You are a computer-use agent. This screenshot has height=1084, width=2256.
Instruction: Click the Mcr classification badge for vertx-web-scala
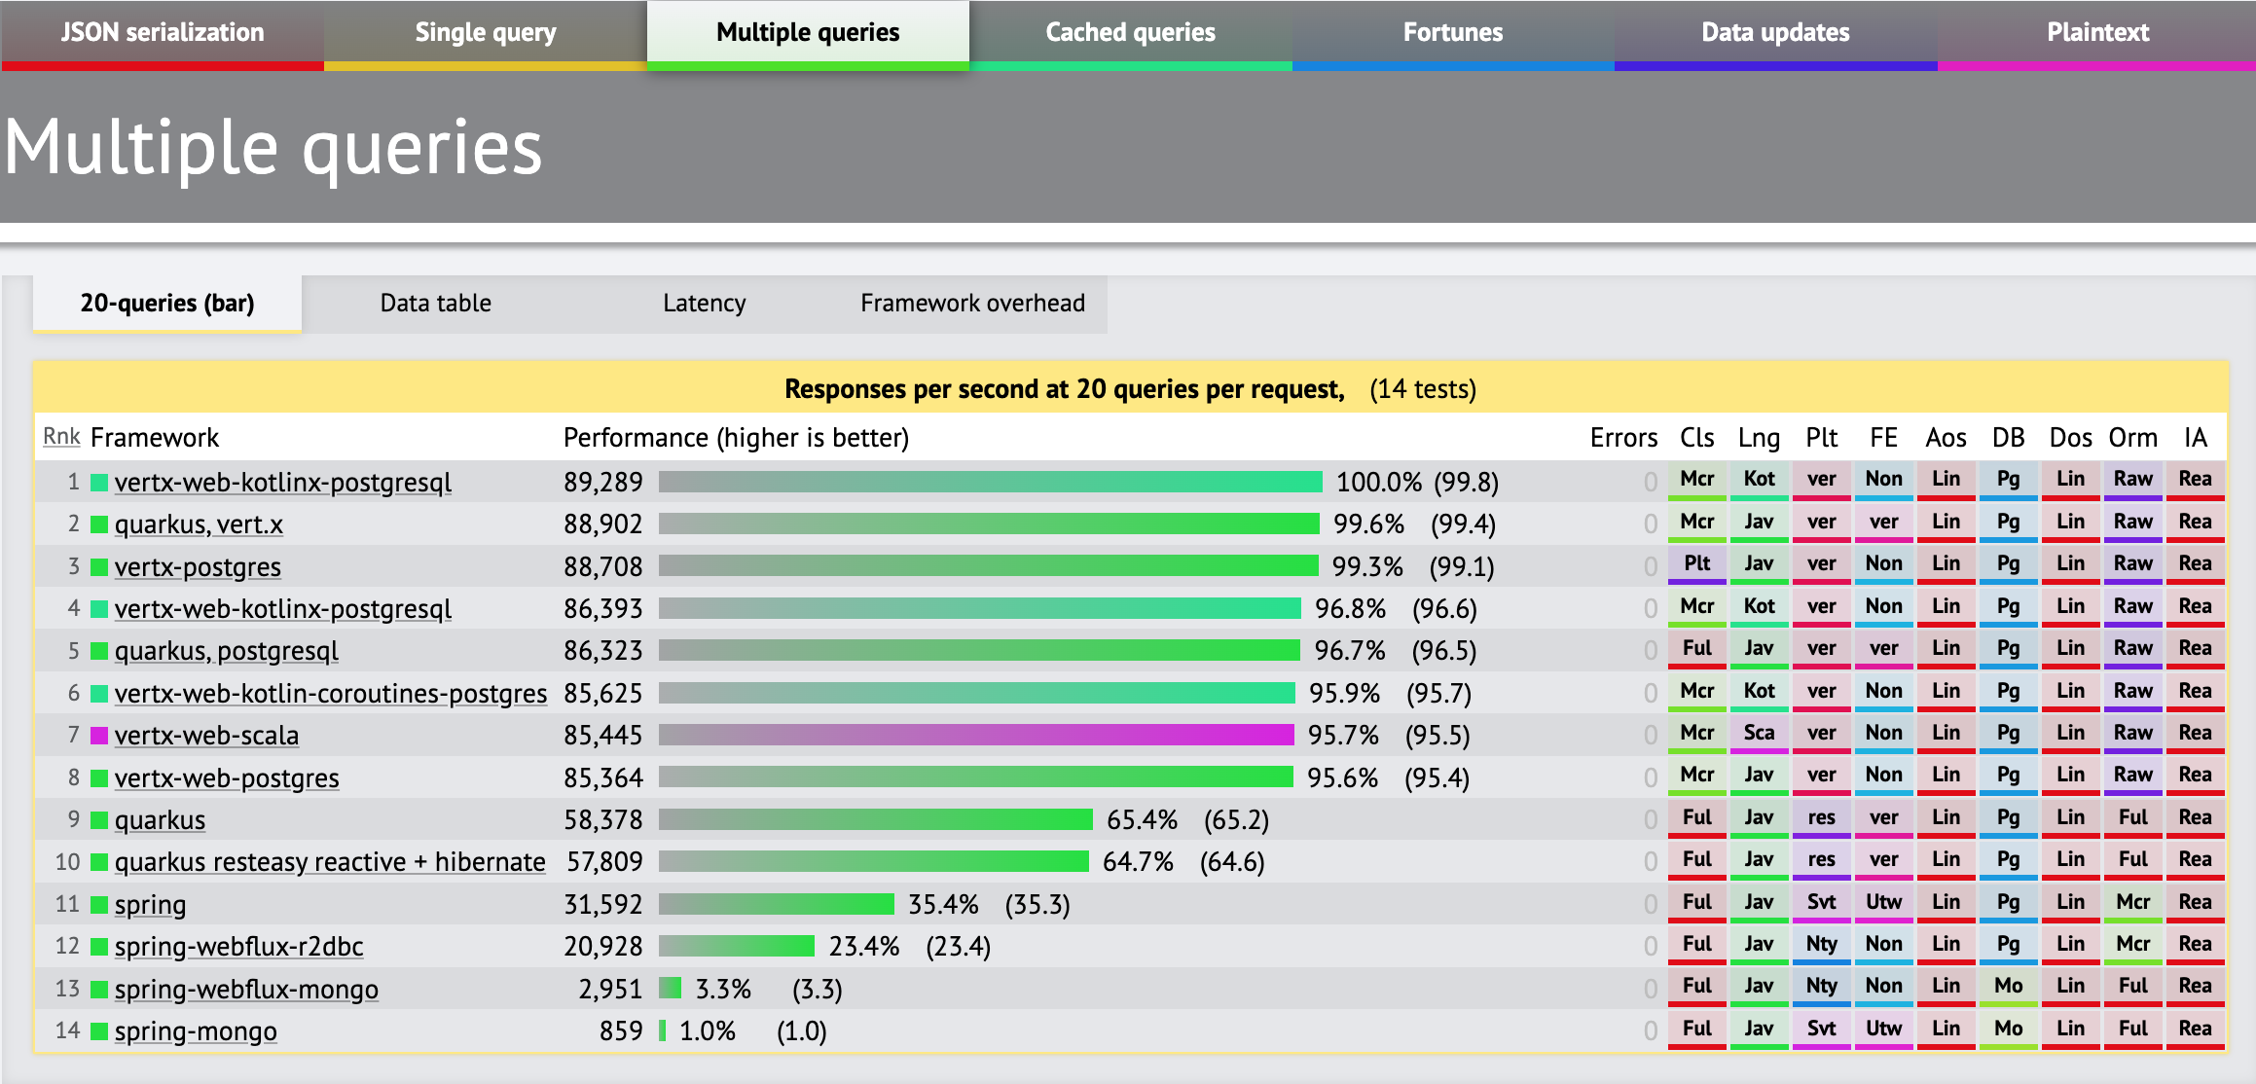coord(1696,733)
